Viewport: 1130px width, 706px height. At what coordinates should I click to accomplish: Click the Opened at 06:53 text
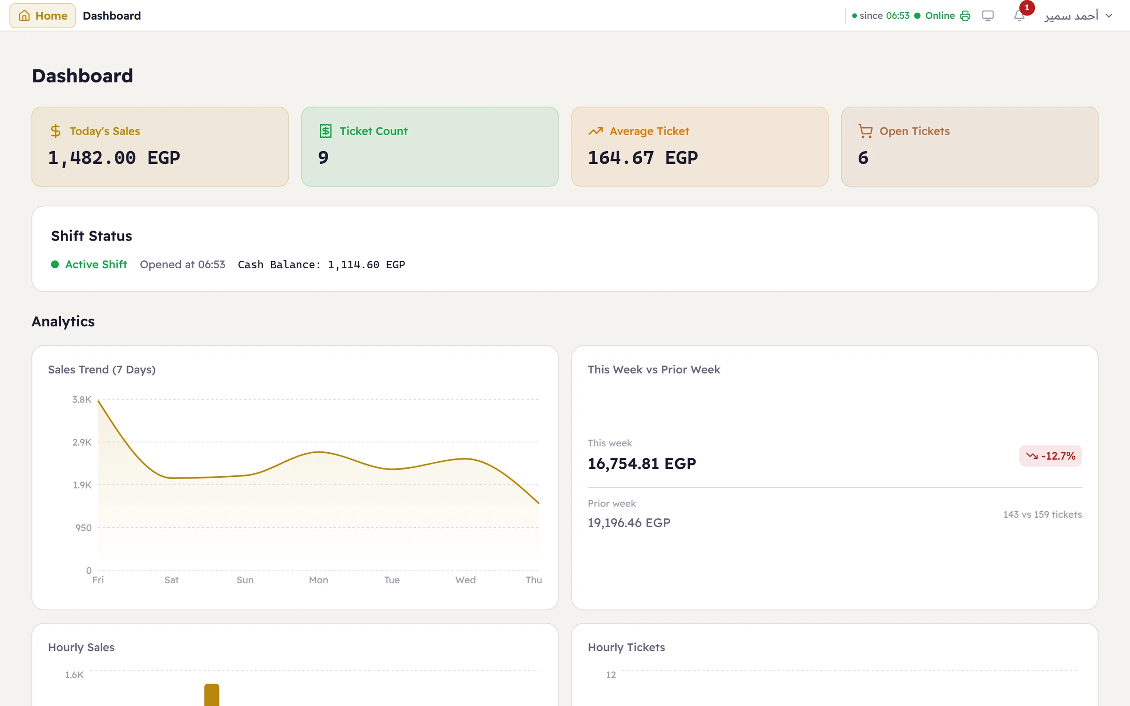coord(182,265)
